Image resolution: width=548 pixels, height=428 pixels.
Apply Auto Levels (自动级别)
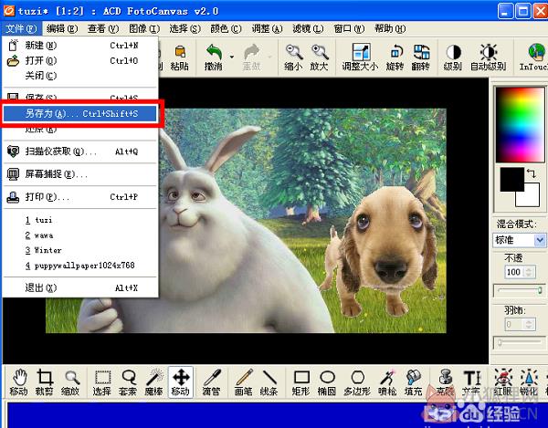click(489, 57)
